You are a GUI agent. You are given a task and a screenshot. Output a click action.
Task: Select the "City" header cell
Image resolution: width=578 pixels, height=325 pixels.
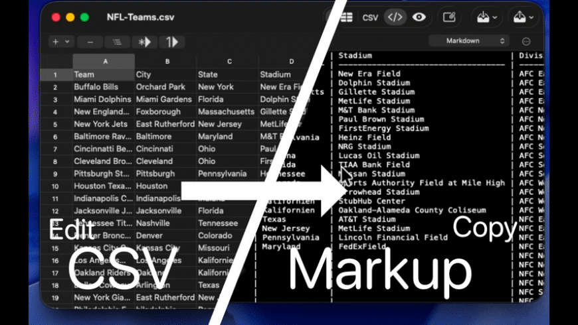pos(165,75)
